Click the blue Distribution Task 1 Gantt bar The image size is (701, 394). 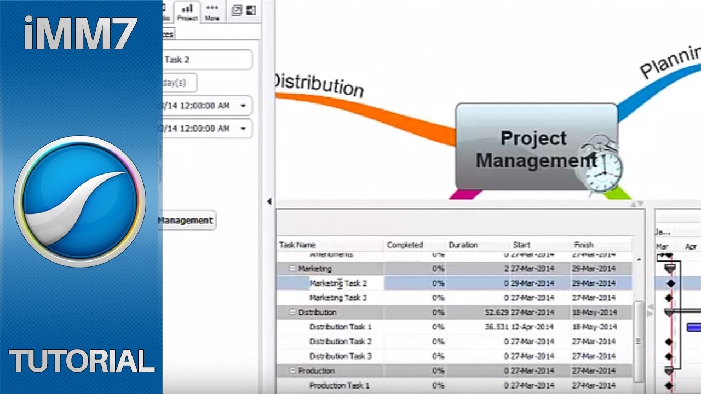tap(694, 327)
